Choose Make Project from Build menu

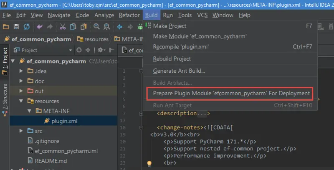230,26
